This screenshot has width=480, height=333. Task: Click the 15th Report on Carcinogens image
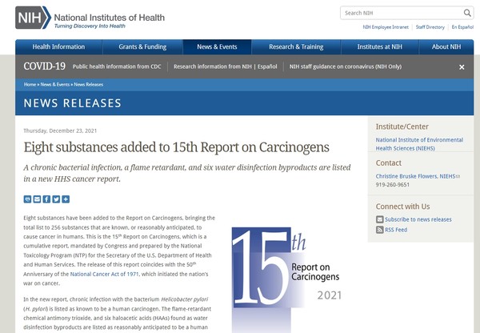(x=286, y=279)
